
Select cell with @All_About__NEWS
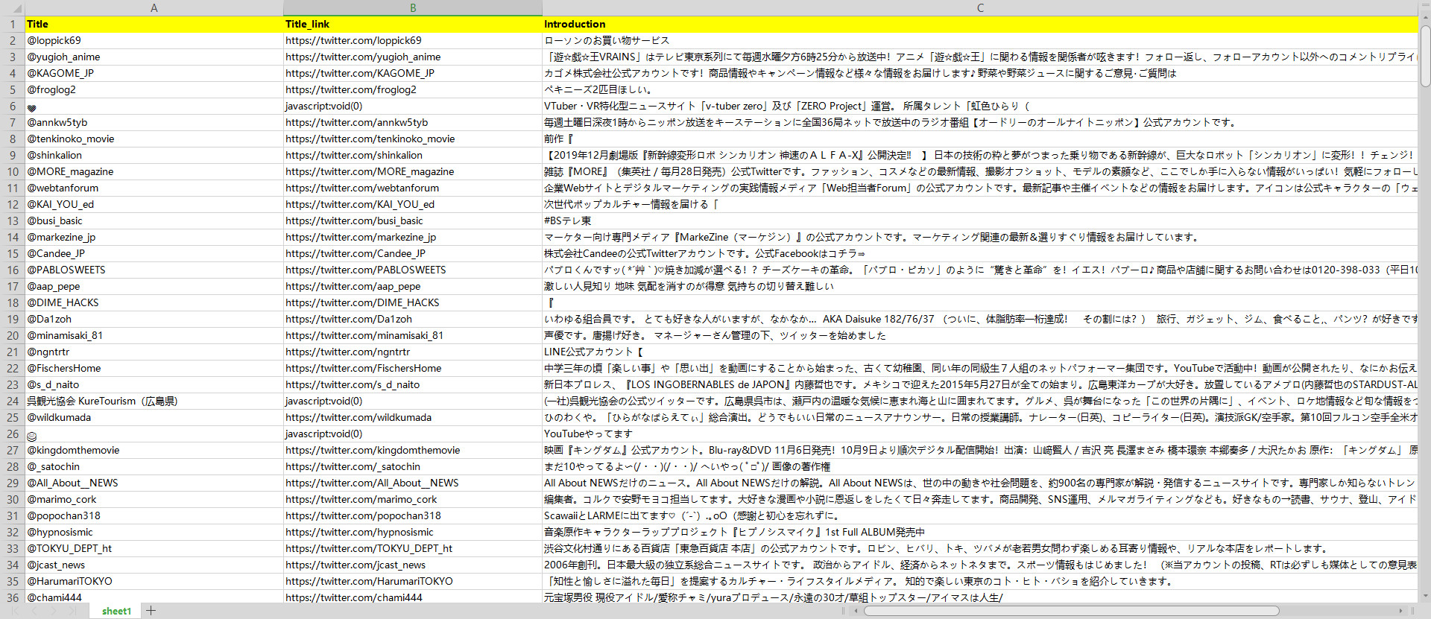[x=154, y=483]
